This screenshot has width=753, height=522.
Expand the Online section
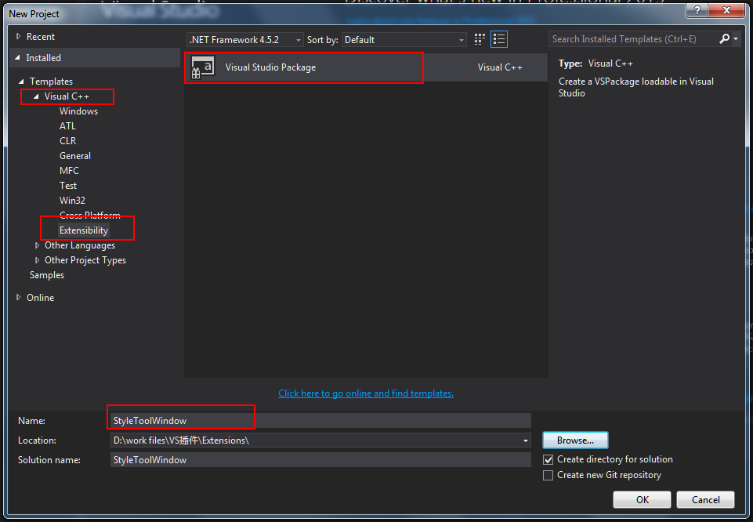pos(19,297)
